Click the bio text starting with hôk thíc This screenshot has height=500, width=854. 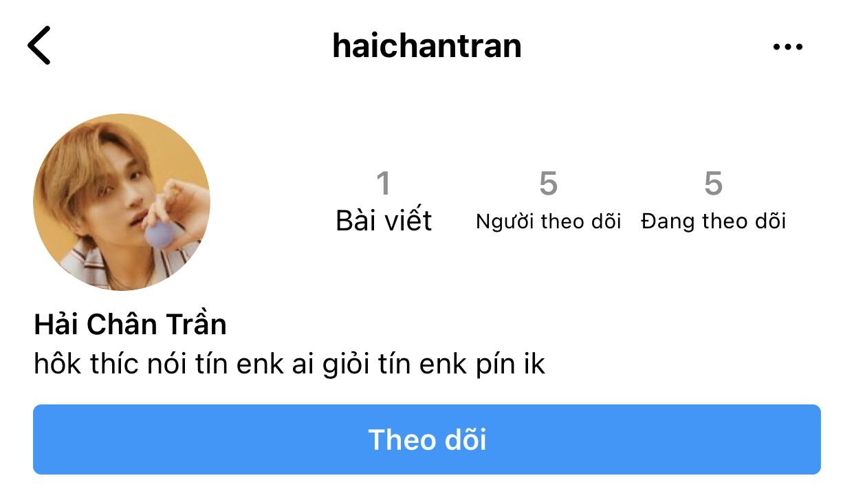point(289,364)
